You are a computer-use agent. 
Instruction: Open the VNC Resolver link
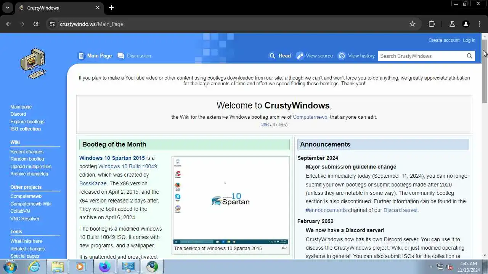click(25, 219)
